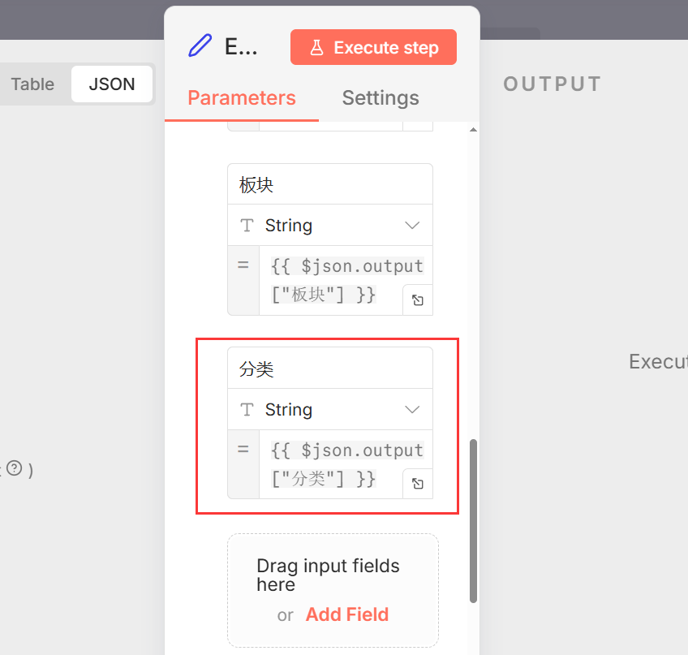Viewport: 688px width, 655px height.
Task: Click the Add Field link
Action: click(x=347, y=614)
